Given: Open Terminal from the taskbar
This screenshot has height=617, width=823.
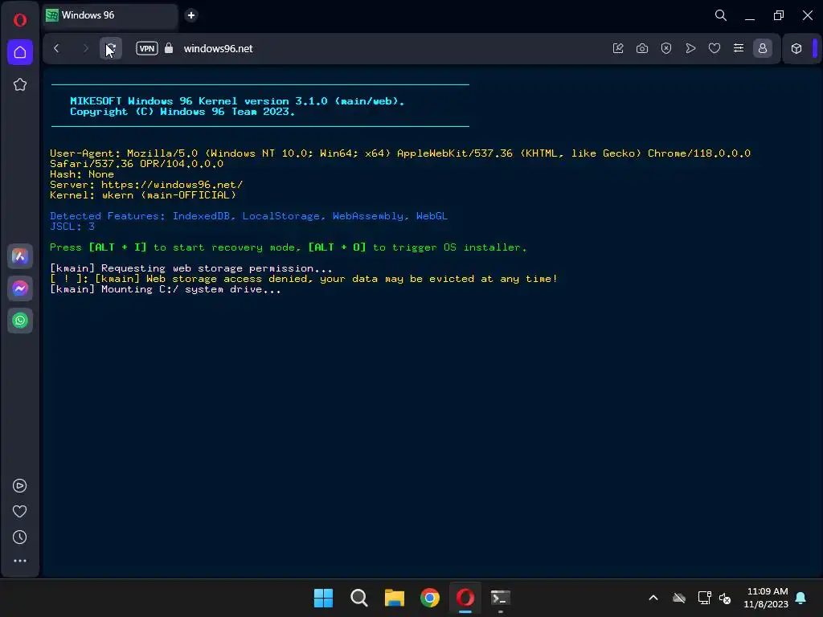Looking at the screenshot, I should tap(500, 598).
